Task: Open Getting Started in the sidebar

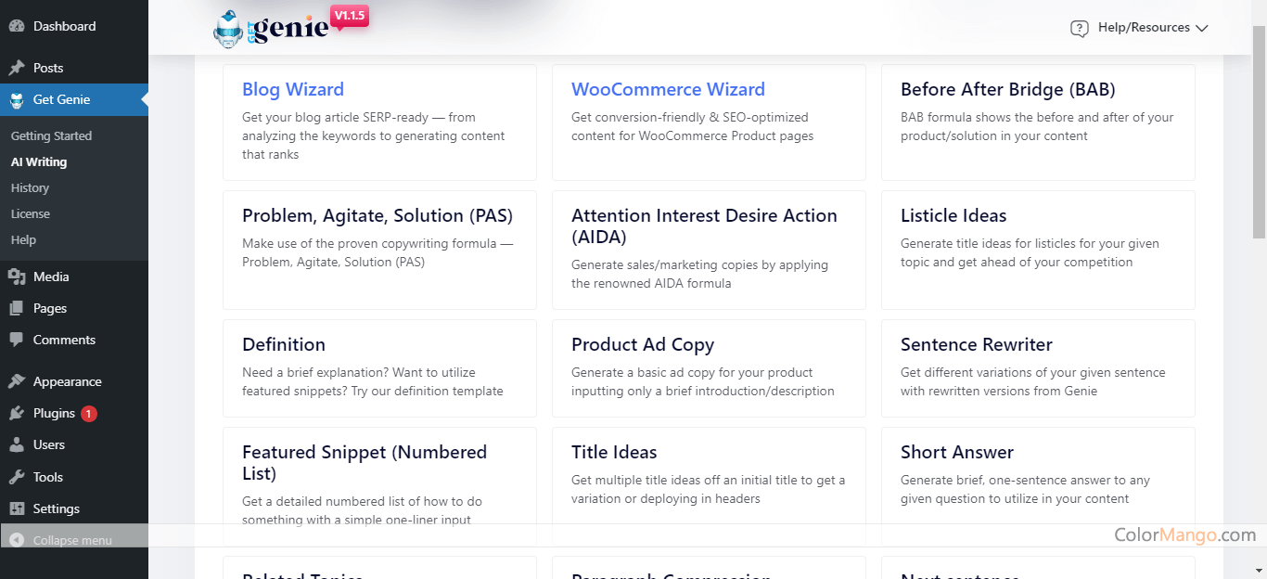Action: click(x=51, y=135)
